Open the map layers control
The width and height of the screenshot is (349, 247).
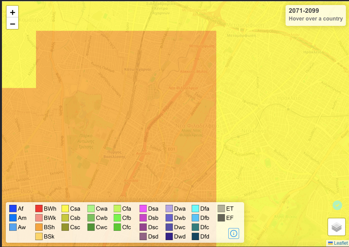point(336,227)
